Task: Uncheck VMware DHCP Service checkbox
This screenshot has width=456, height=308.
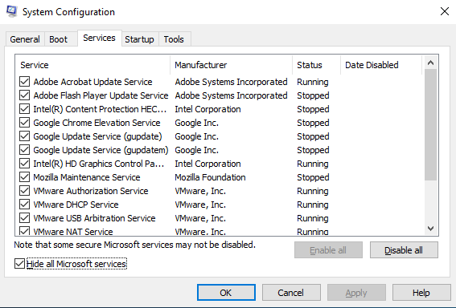Action: click(x=24, y=205)
